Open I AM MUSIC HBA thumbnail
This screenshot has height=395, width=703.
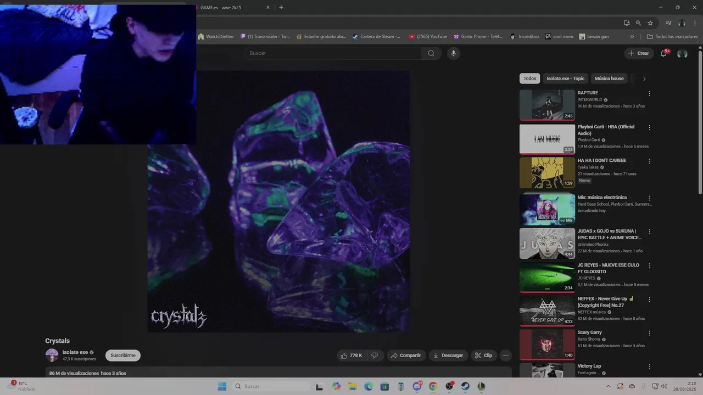tap(547, 139)
